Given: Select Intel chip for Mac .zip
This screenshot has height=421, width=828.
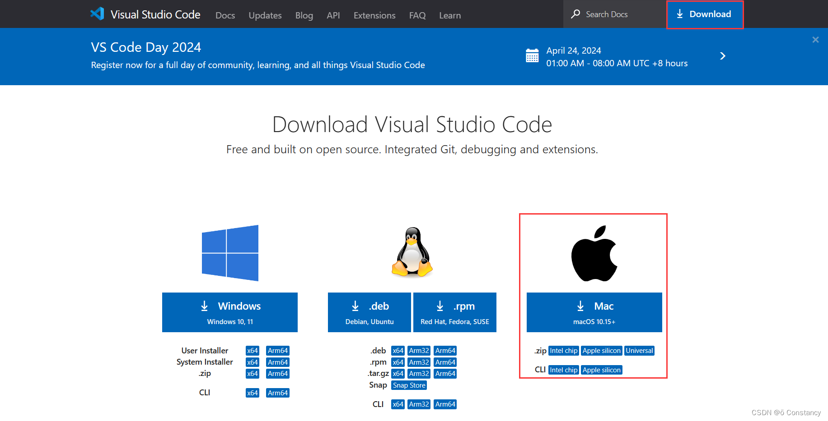Looking at the screenshot, I should click(x=564, y=351).
